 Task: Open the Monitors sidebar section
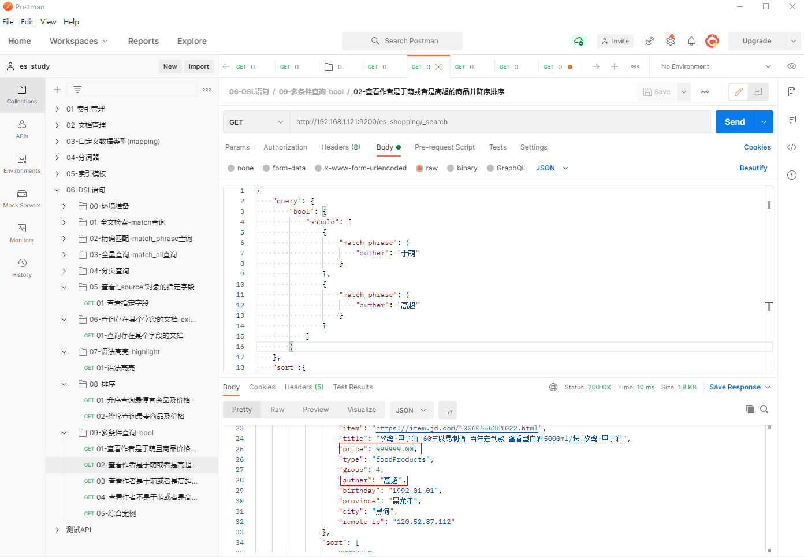[22, 233]
